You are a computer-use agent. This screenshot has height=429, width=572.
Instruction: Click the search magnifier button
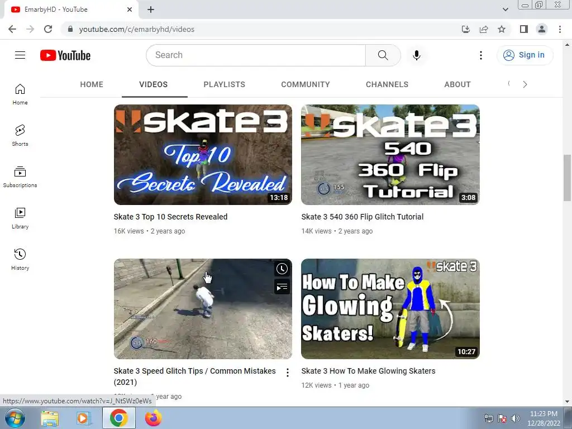click(x=383, y=55)
